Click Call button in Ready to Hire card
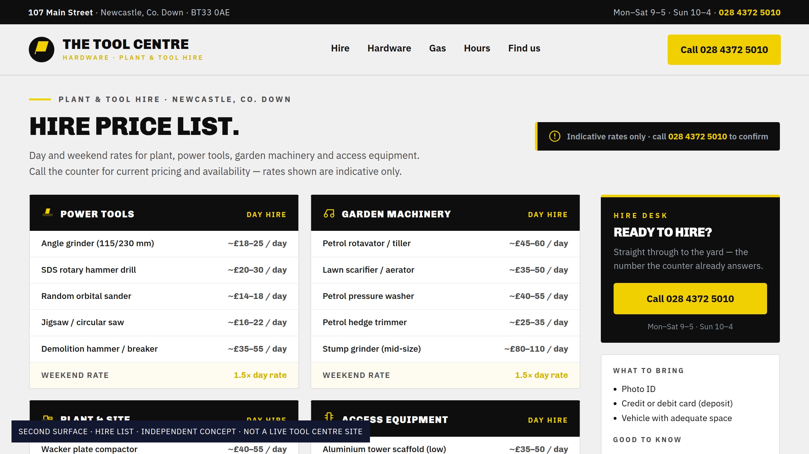 [x=690, y=299]
